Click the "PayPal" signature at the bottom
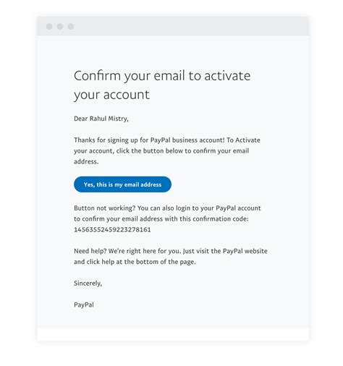 click(x=84, y=305)
